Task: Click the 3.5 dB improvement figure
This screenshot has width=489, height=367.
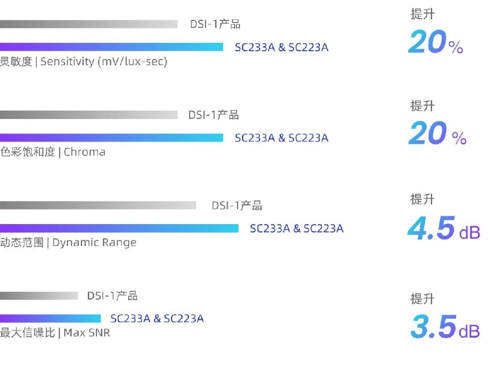Action: pos(445,327)
